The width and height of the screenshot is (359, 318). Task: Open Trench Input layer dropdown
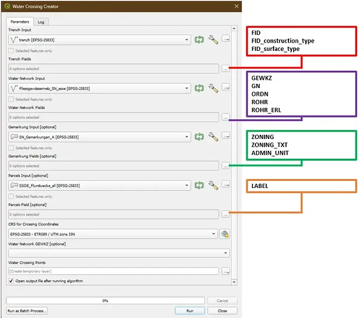[x=99, y=40]
